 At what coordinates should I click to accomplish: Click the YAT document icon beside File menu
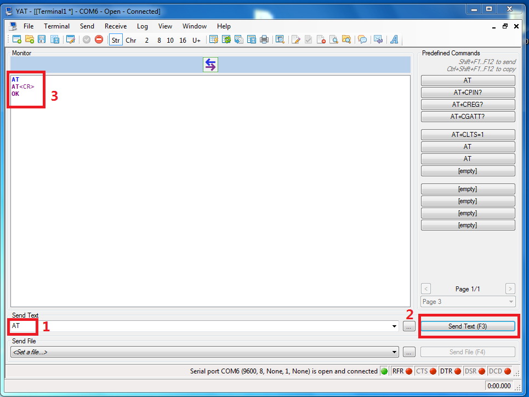click(13, 26)
